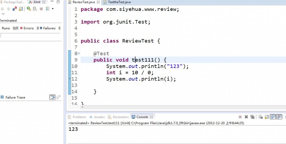Collapse method at line 8 fold marker

click(79, 53)
